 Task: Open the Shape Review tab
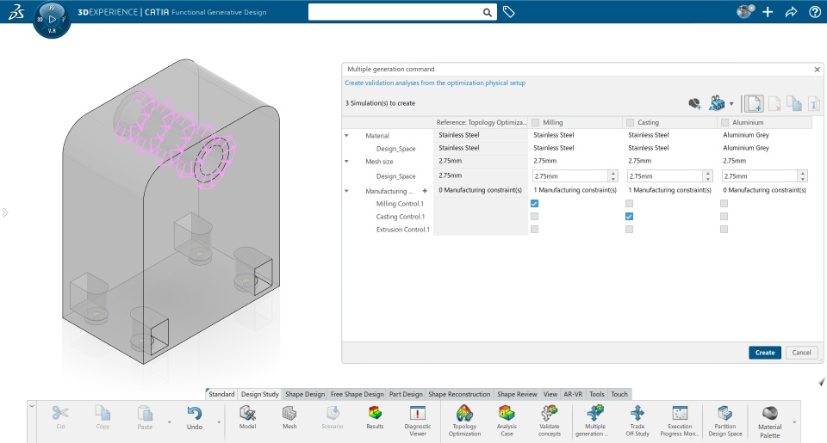tap(517, 394)
